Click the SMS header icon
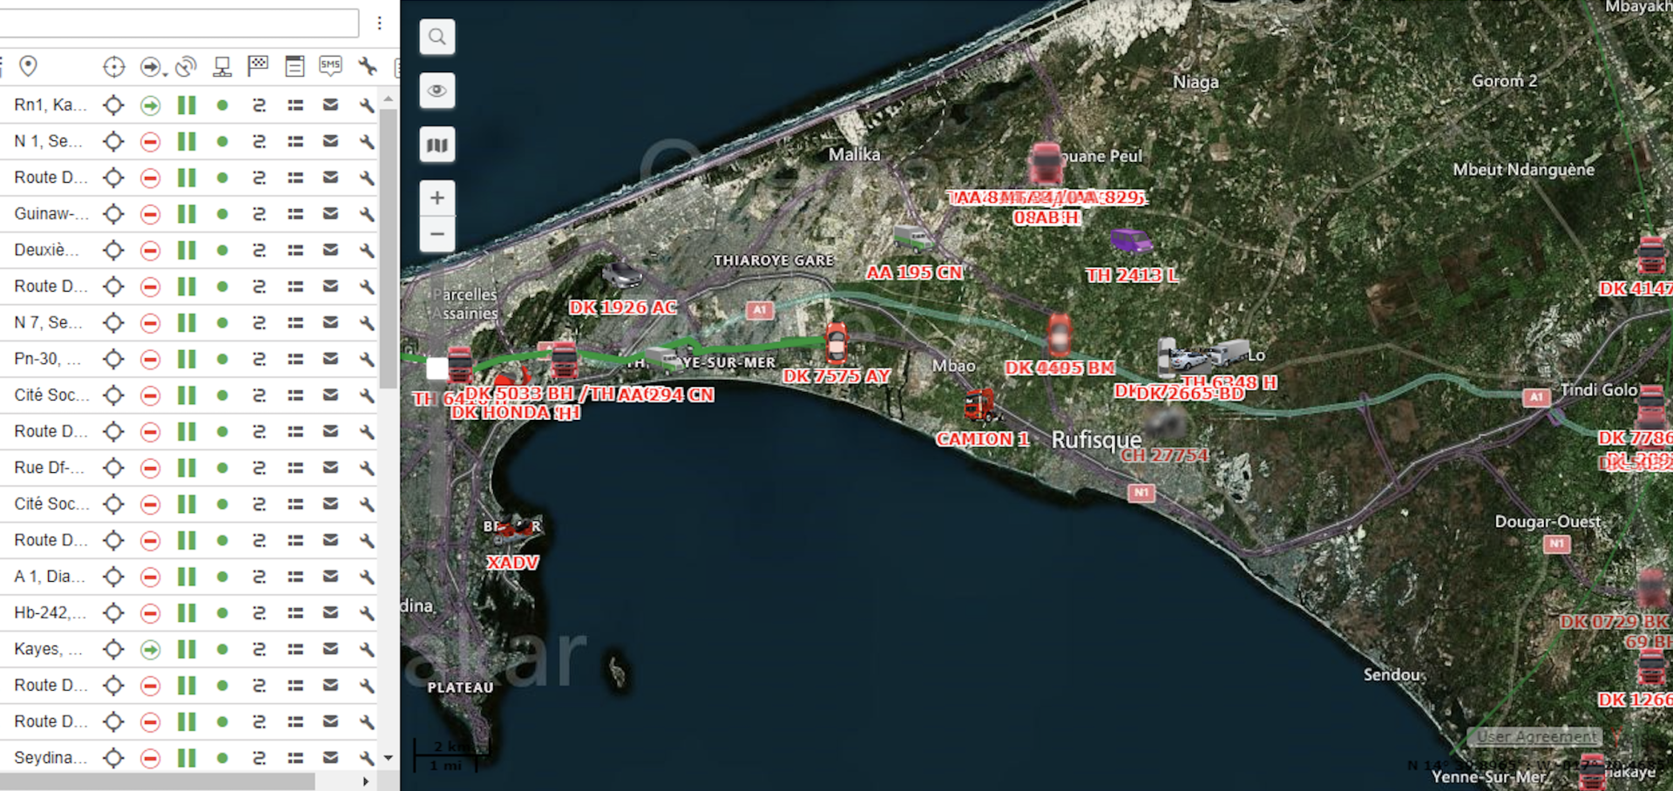This screenshot has height=791, width=1673. coord(330,65)
